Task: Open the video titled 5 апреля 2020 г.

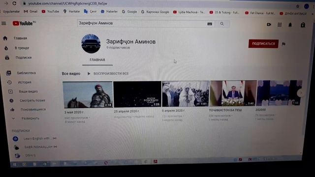Action: [x=173, y=111]
